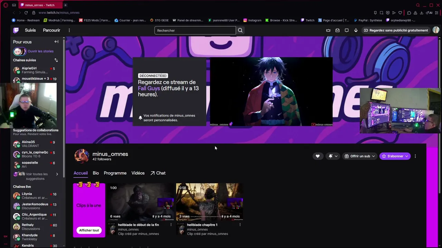The width and height of the screenshot is (442, 248).
Task: Click the address bar URL
Action: (x=59, y=13)
